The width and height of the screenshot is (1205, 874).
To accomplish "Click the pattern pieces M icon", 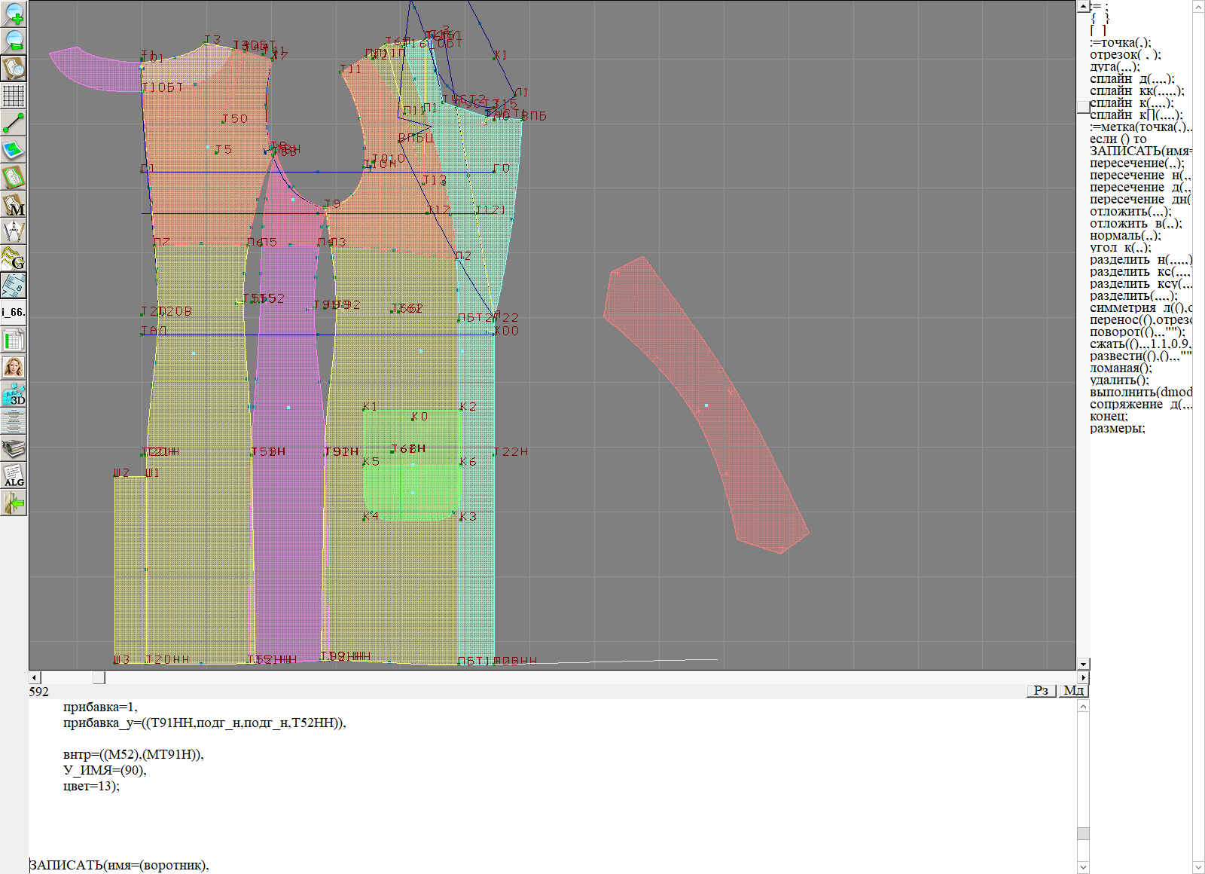I will (x=14, y=204).
